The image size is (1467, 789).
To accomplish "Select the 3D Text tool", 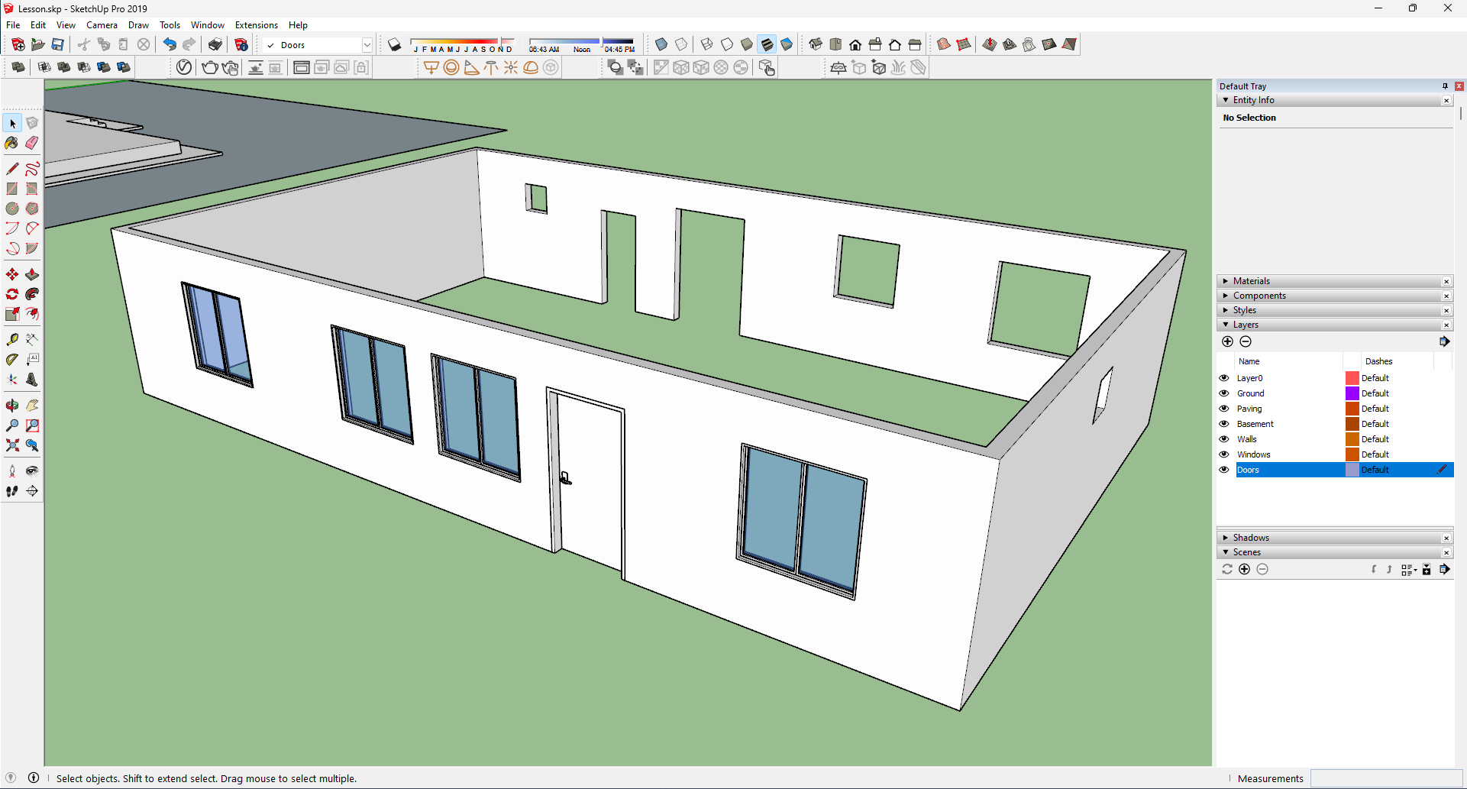I will click(x=32, y=380).
